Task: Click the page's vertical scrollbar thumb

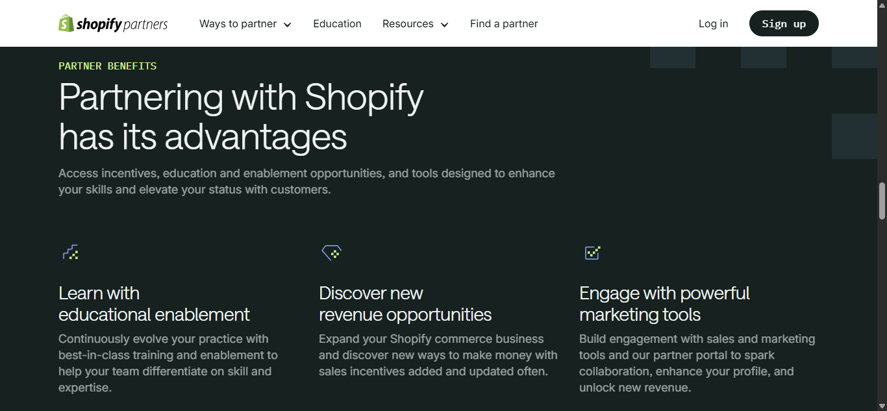Action: (882, 201)
